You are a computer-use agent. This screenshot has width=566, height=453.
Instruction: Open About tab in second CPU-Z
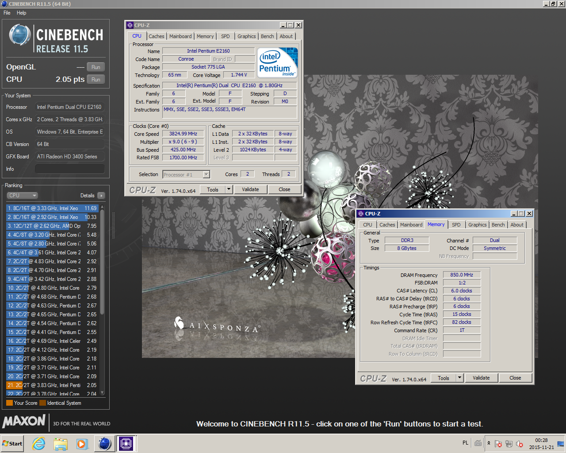517,225
